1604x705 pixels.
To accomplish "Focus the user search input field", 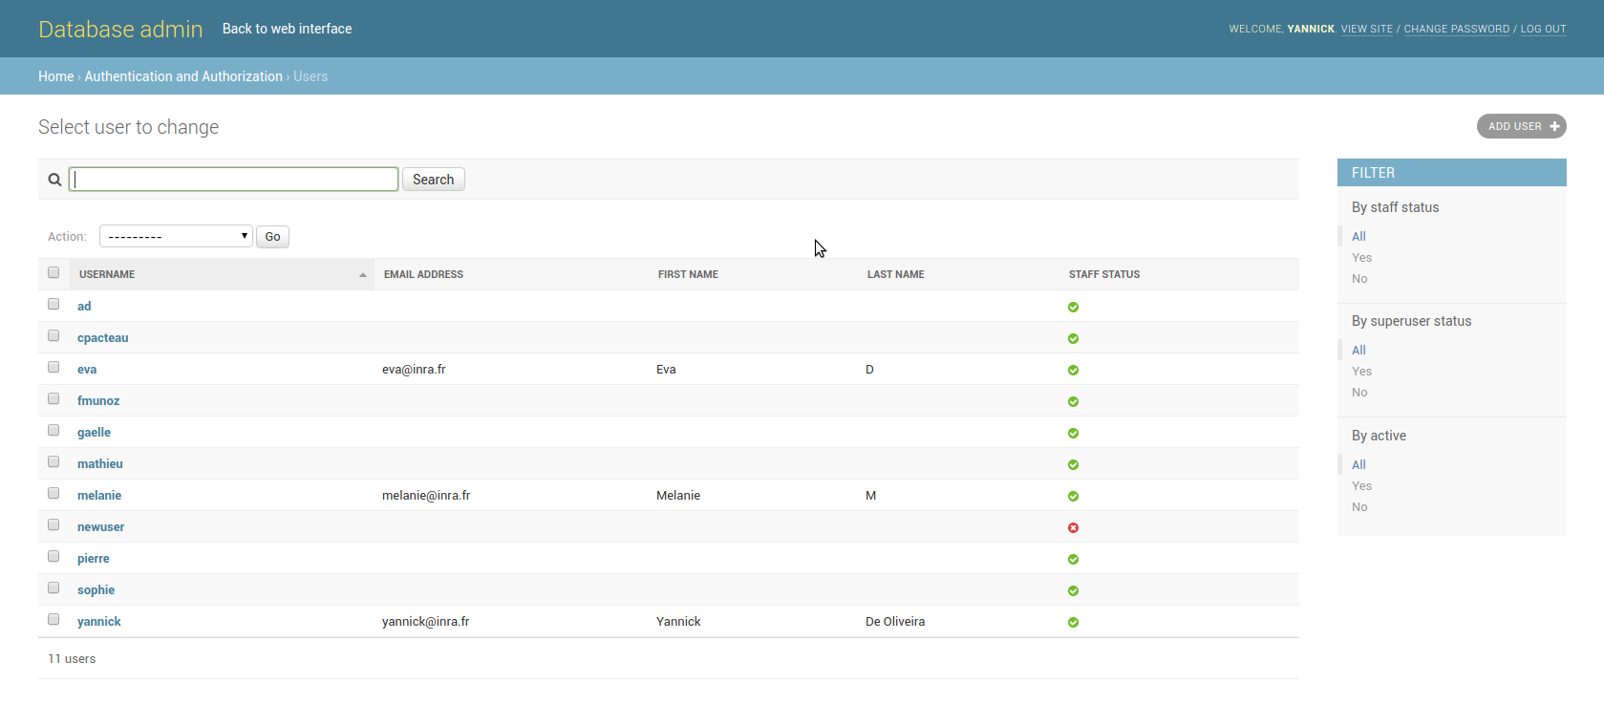I will click(x=233, y=180).
